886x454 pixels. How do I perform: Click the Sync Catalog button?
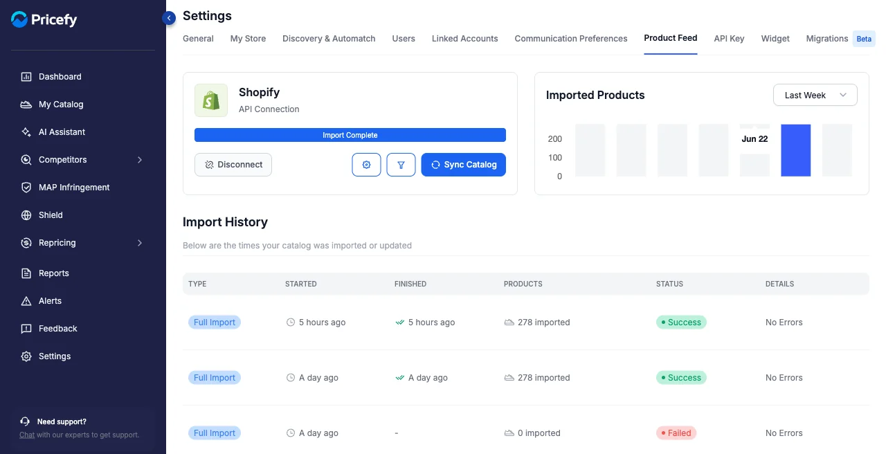click(464, 165)
